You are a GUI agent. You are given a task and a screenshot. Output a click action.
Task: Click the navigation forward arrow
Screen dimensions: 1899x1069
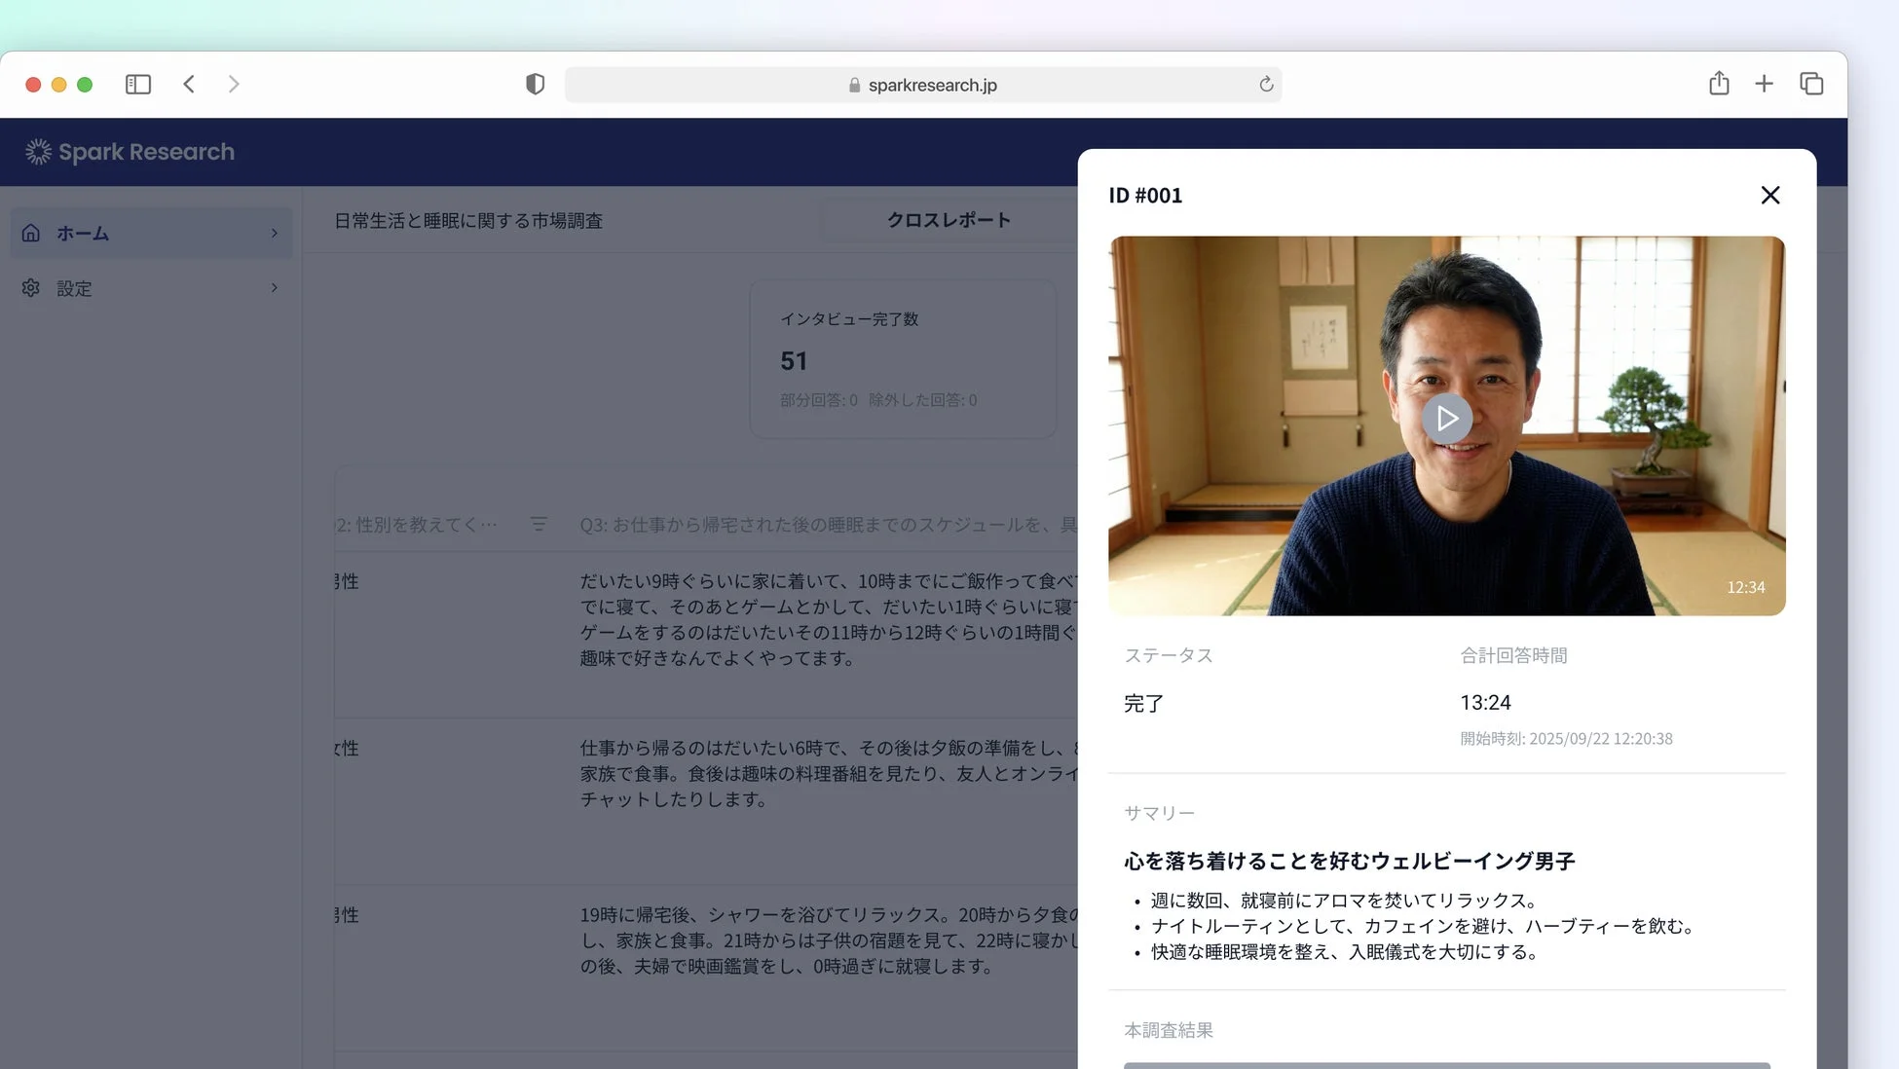(234, 84)
